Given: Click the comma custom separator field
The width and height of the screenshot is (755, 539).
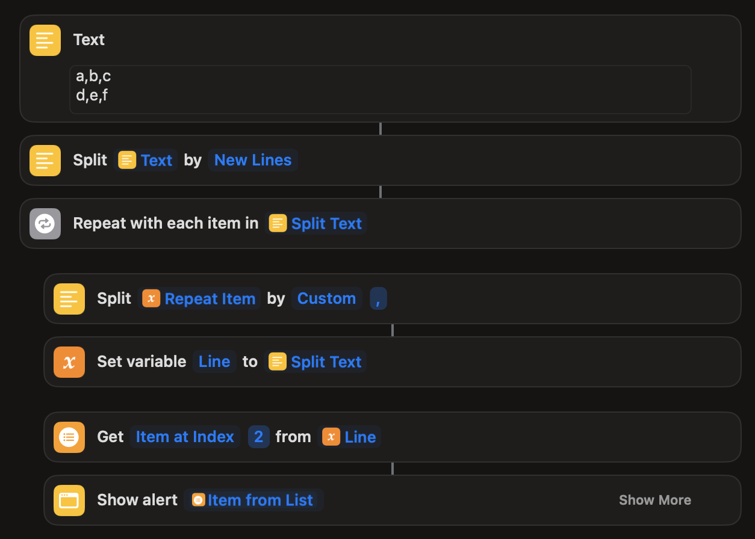Looking at the screenshot, I should click(378, 299).
